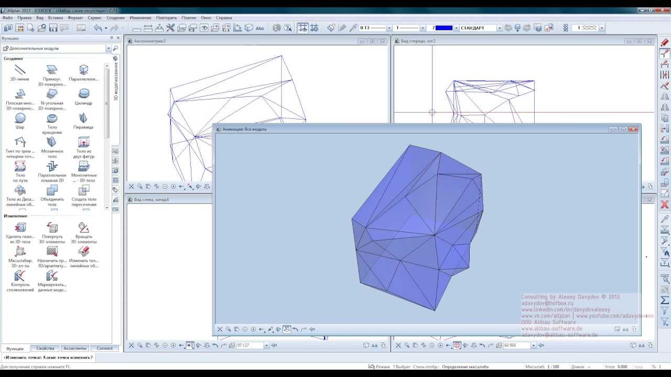Click the search magnifier next to modules dropdown
This screenshot has width=671, height=377.
116,48
